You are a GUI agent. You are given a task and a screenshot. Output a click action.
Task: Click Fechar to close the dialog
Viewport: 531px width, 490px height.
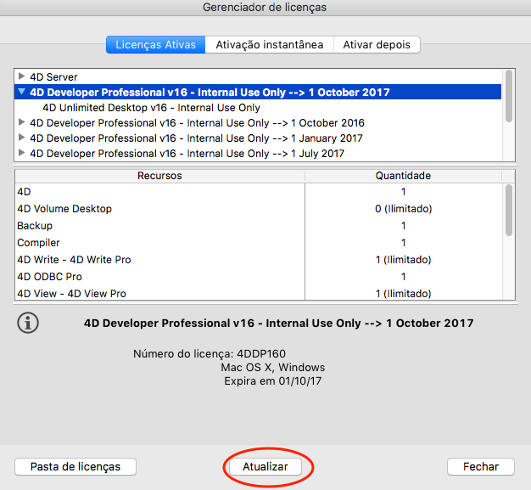[x=480, y=466]
